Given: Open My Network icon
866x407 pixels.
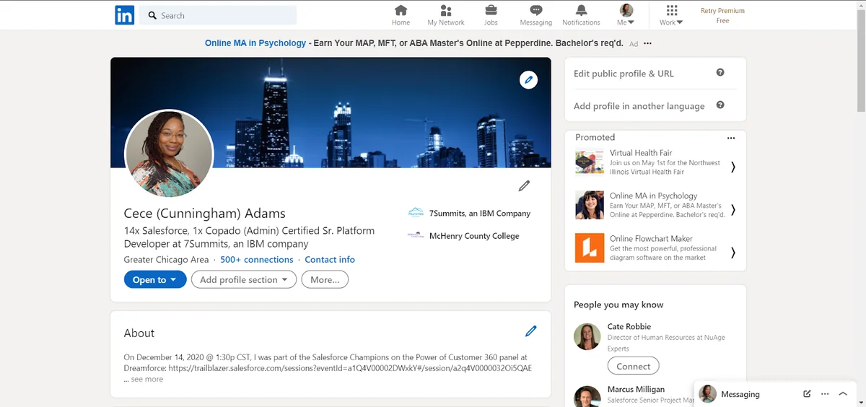Looking at the screenshot, I should point(446,14).
